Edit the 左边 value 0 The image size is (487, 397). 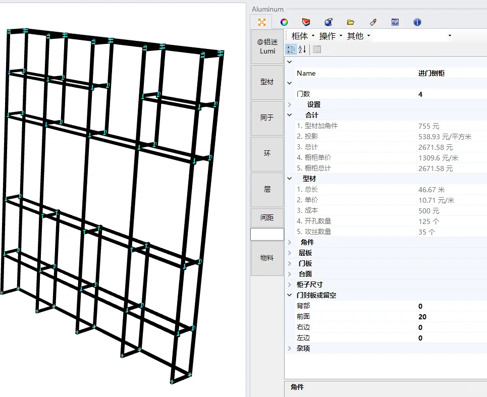tap(452, 337)
